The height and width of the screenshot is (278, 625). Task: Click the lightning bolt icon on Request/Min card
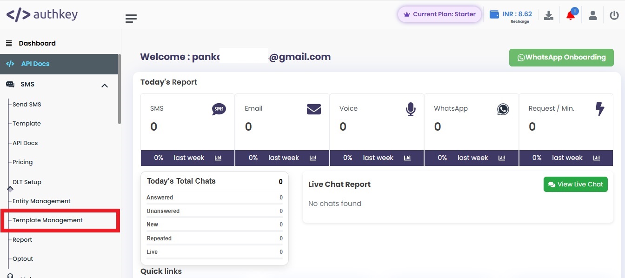[600, 109]
